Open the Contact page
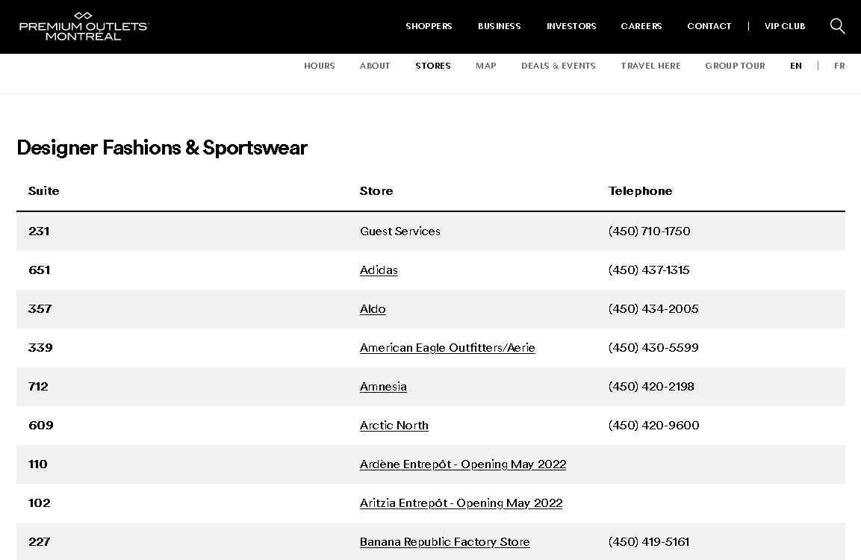This screenshot has width=861, height=560. tap(709, 26)
